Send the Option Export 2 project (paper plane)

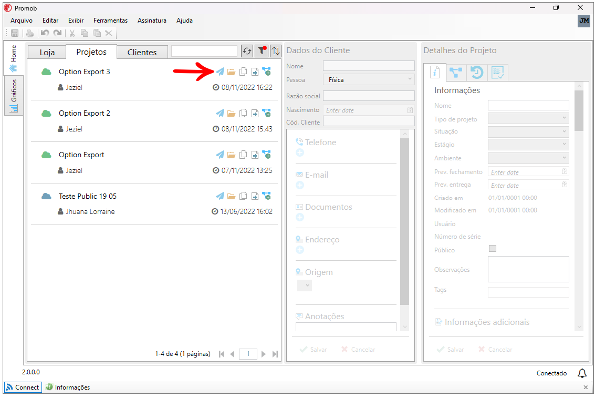point(220,113)
